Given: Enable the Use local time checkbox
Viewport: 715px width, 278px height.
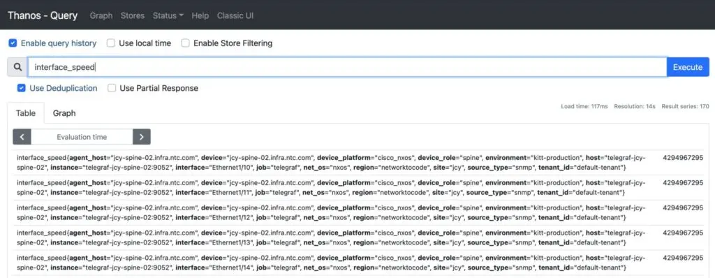Looking at the screenshot, I should pyautogui.click(x=111, y=43).
